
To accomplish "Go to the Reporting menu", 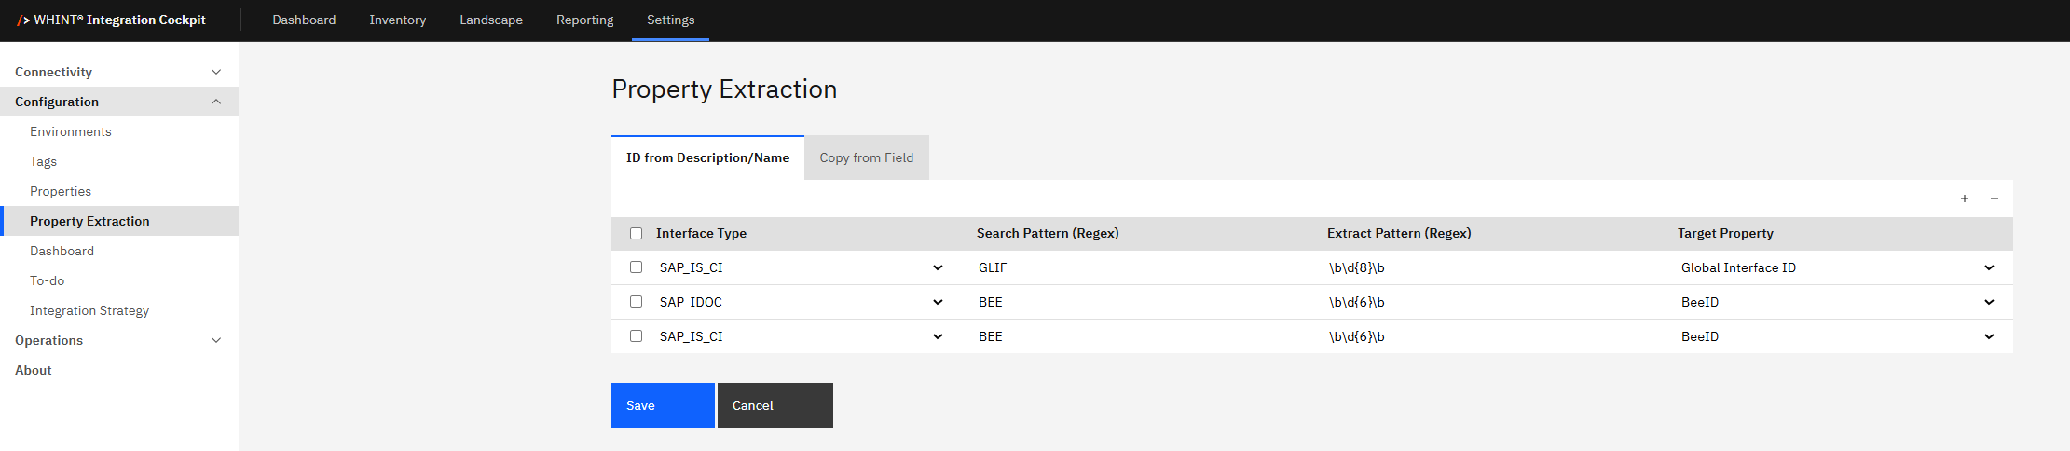I will [x=584, y=20].
